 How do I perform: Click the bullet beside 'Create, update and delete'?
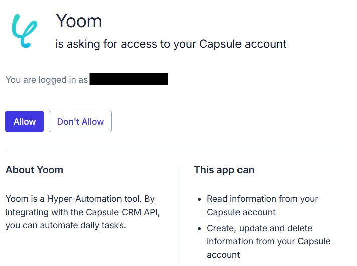[199, 229]
